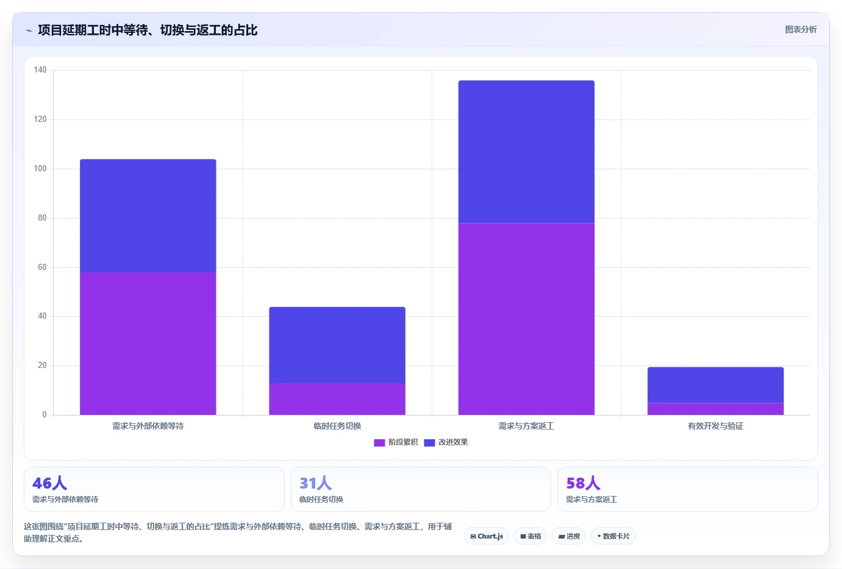The image size is (842, 569).
Task: Click the Chart.js tag chip
Action: 487,536
